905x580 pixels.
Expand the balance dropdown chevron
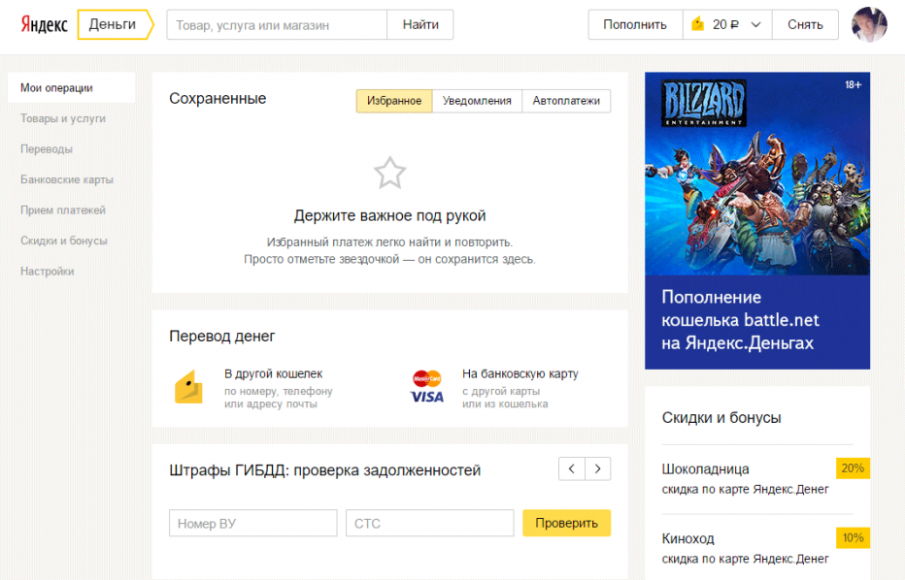click(755, 25)
